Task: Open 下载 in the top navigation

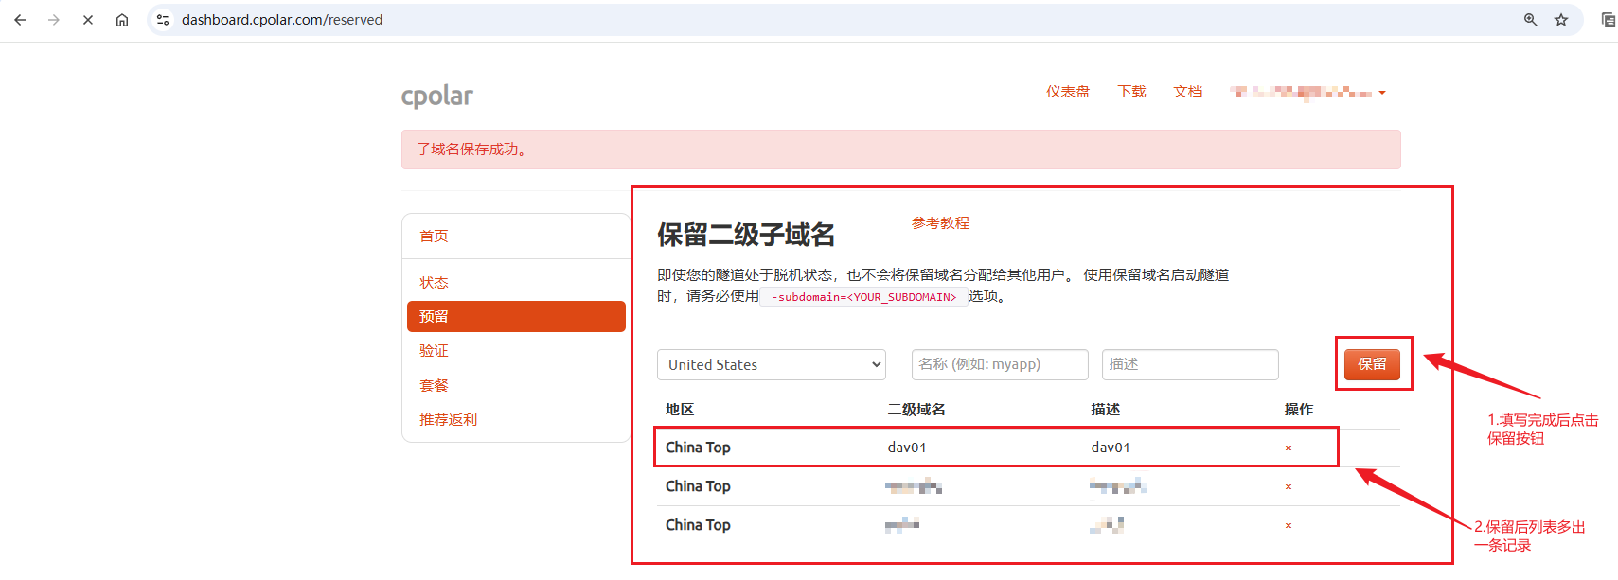Action: 1131,92
